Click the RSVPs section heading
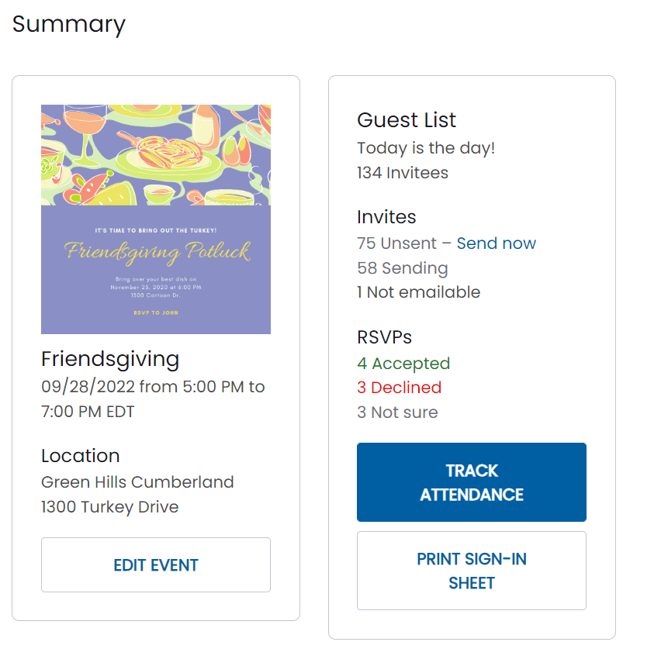668x666 pixels. [x=384, y=336]
